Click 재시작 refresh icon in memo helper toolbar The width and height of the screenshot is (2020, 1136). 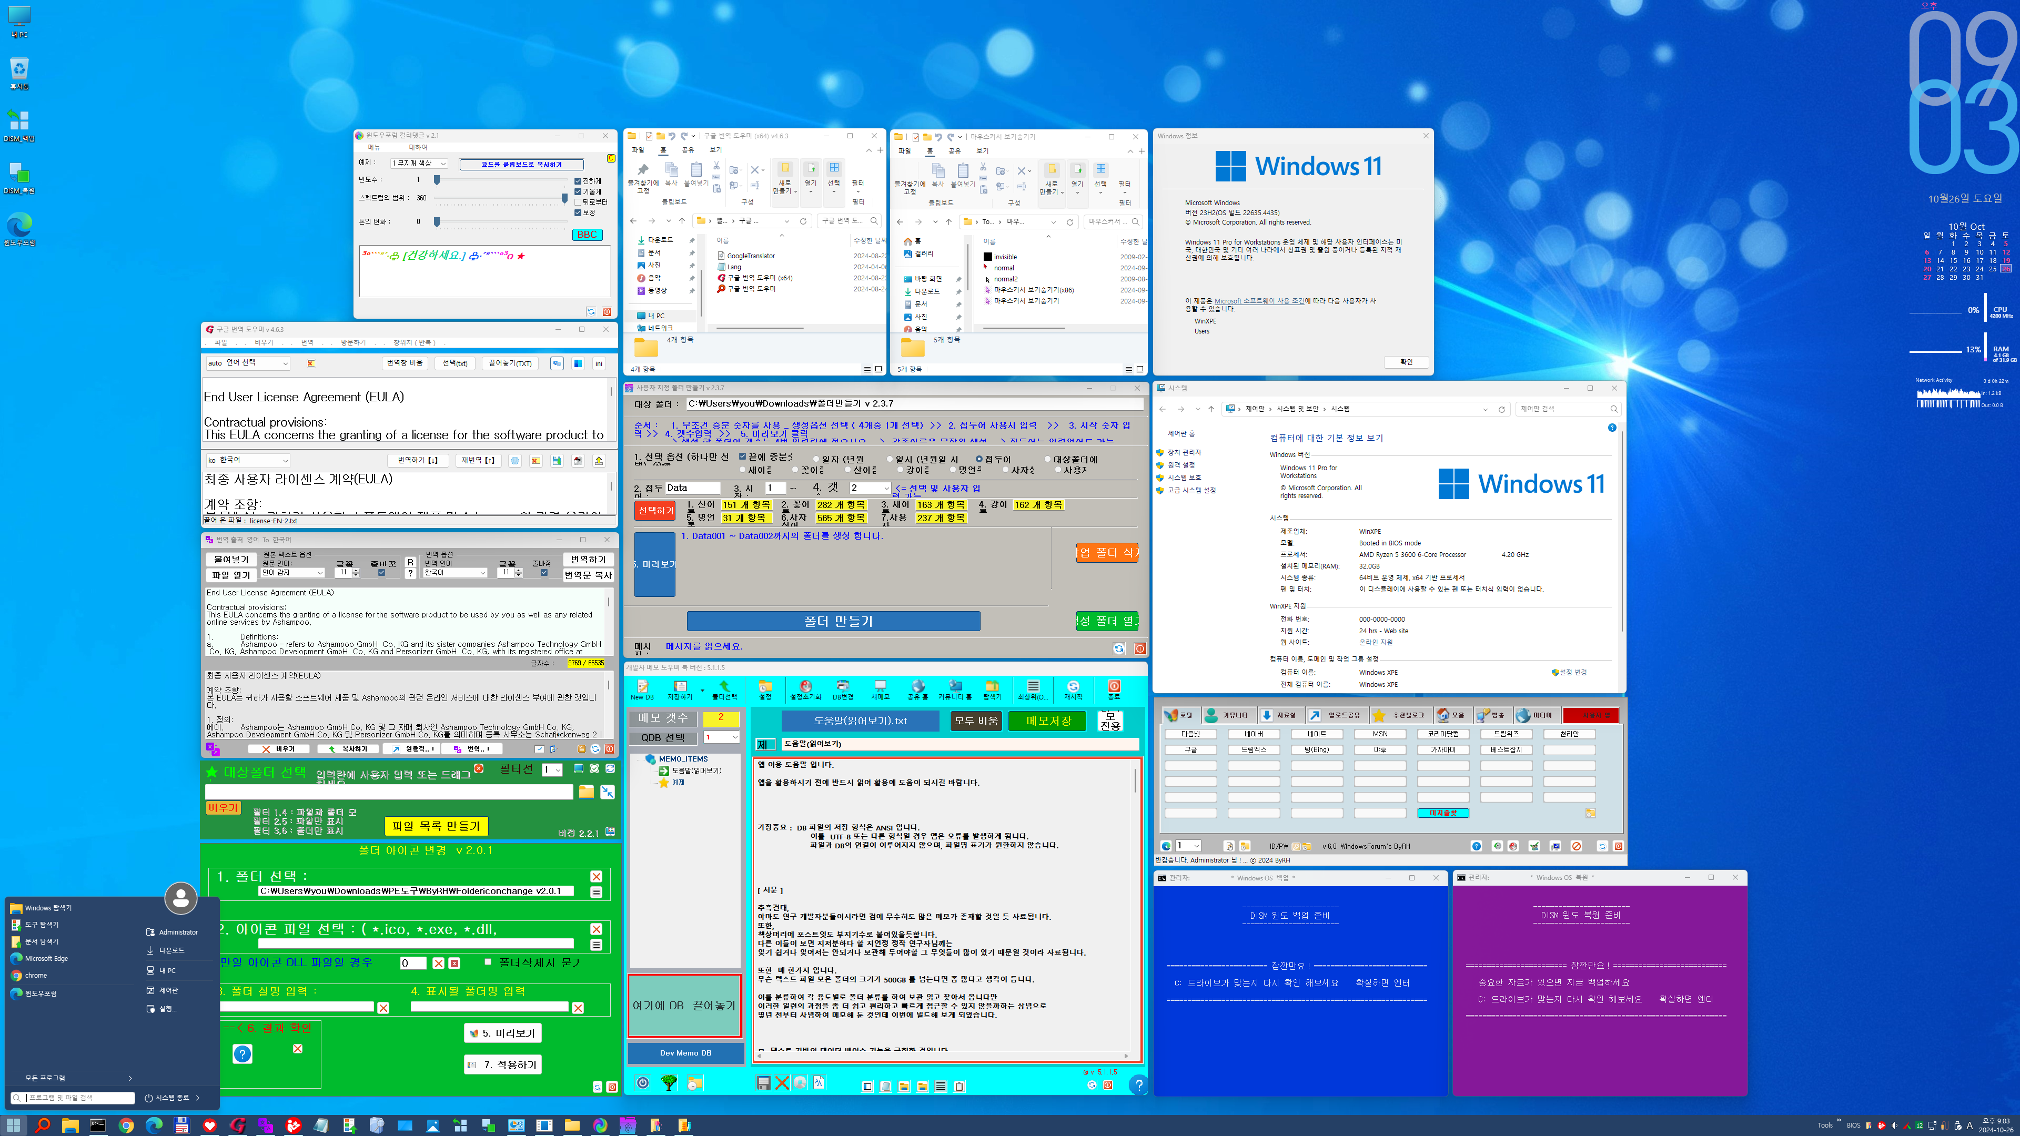click(x=1073, y=689)
